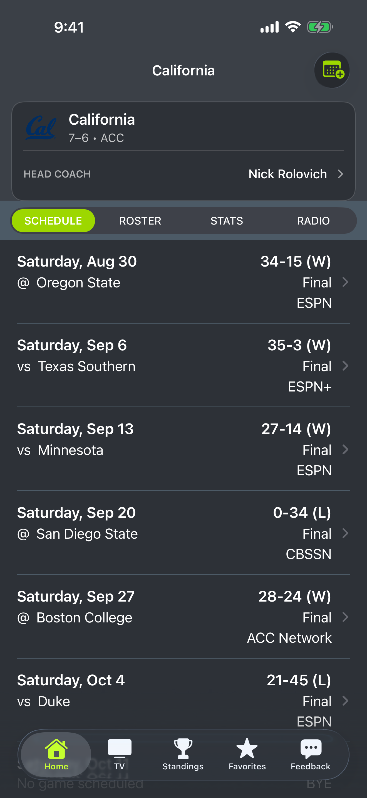Tap the Cal team logo

[41, 128]
